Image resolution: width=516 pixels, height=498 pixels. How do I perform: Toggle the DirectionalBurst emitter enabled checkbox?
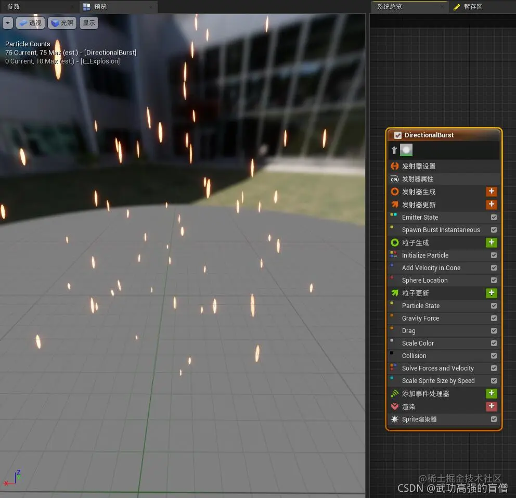coord(397,135)
